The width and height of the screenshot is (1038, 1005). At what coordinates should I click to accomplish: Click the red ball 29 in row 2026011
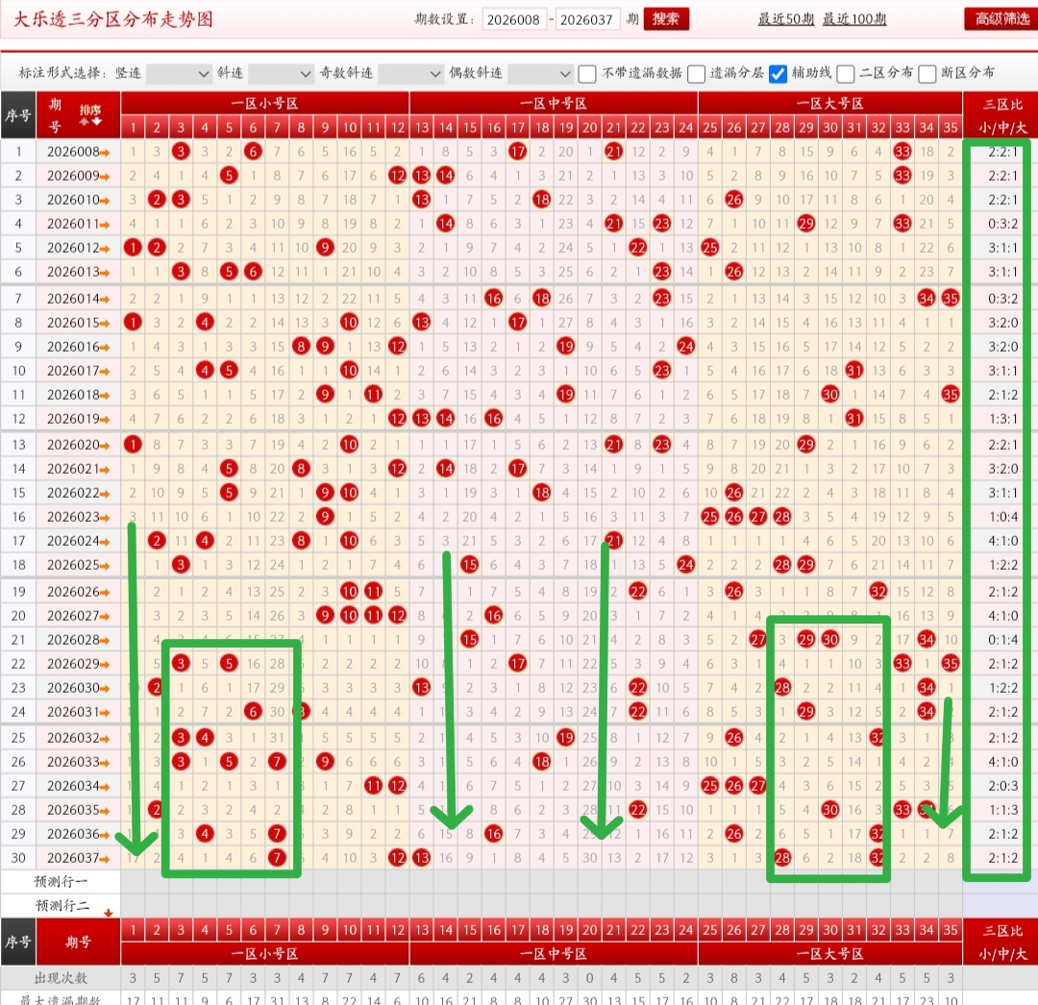tap(806, 224)
